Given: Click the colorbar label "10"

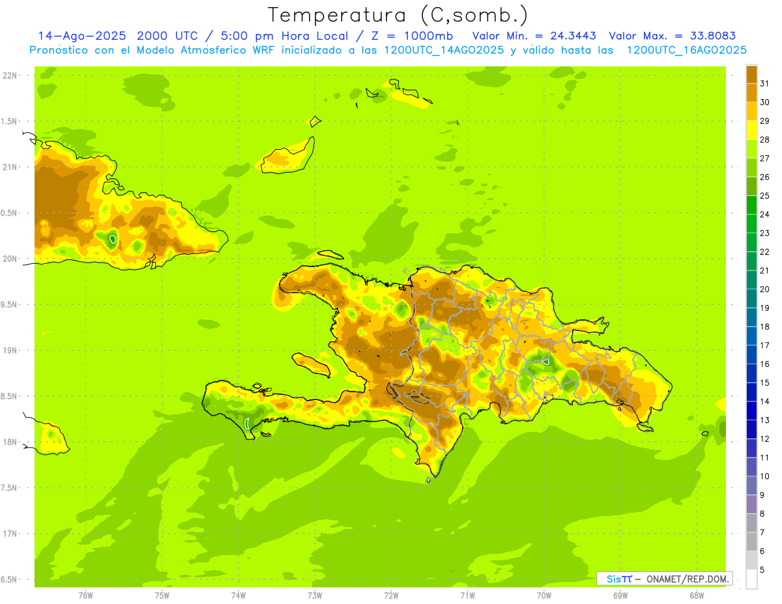Looking at the screenshot, I should (765, 476).
